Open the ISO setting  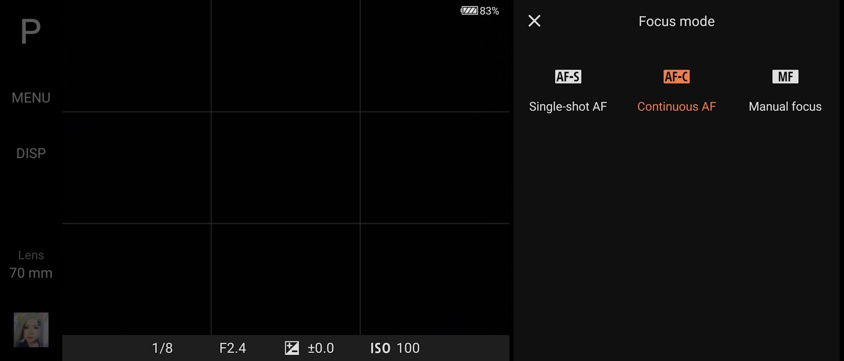click(x=380, y=348)
